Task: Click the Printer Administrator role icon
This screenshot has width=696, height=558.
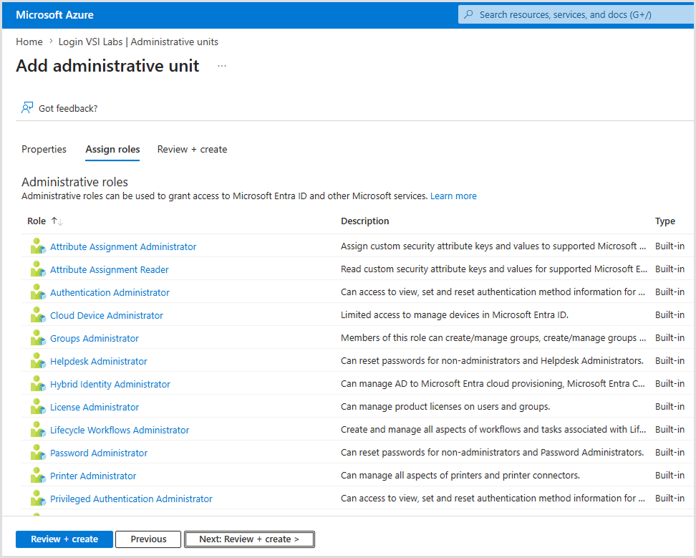Action: 38,476
